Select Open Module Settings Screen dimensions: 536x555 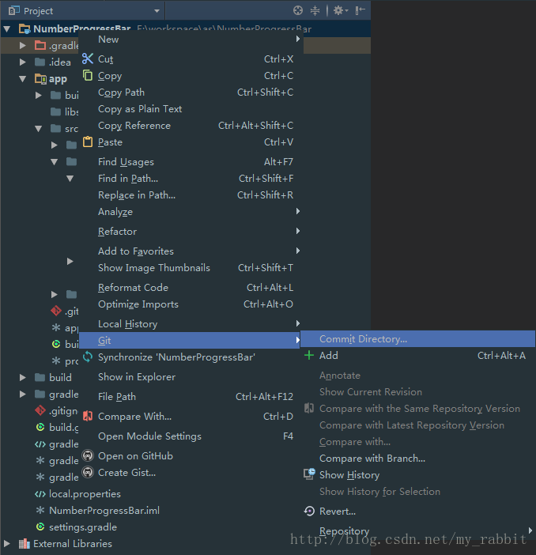coord(191,436)
